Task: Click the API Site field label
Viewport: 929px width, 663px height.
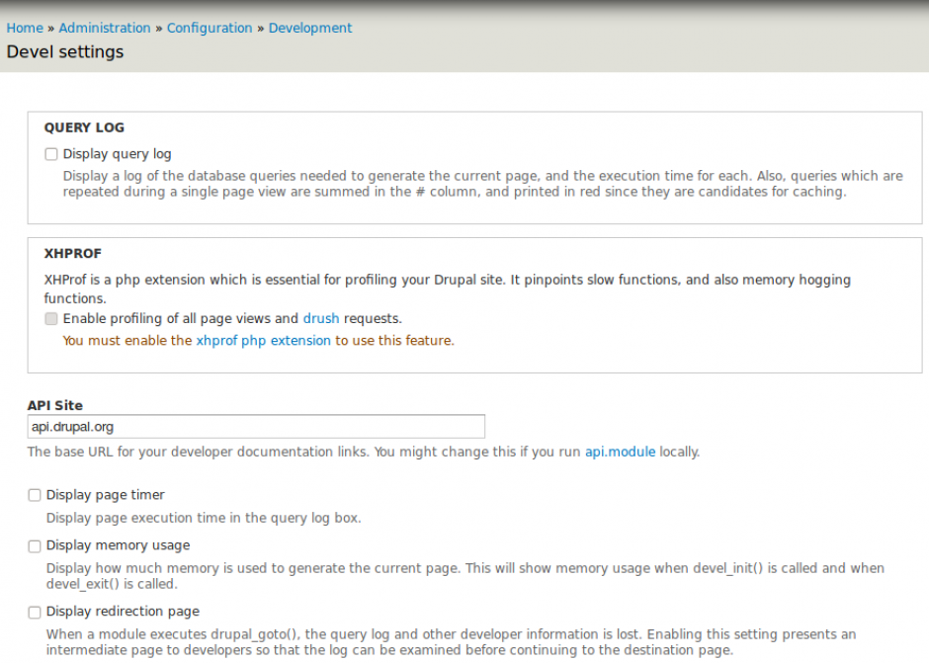Action: tap(55, 405)
